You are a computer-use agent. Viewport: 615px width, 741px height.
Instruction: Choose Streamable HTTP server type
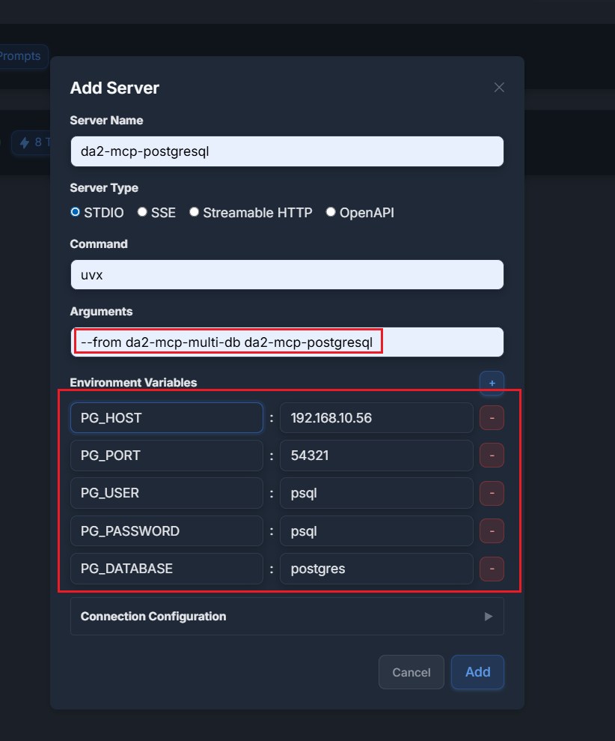coord(195,213)
